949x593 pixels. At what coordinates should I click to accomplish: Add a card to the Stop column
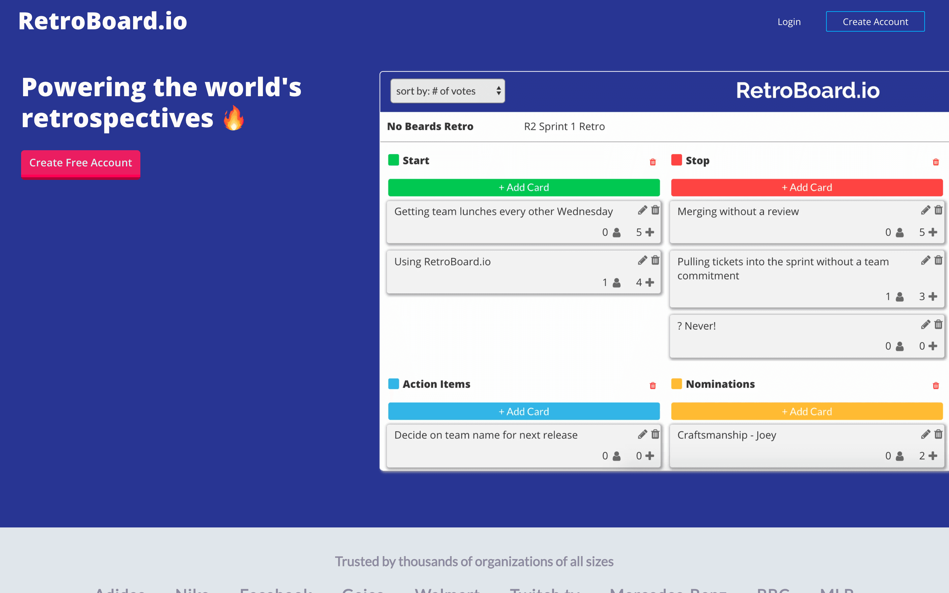[x=807, y=187]
